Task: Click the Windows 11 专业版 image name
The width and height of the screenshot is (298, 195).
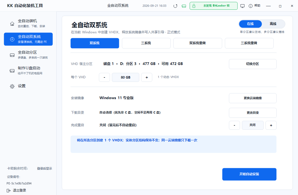Action: (x=116, y=98)
